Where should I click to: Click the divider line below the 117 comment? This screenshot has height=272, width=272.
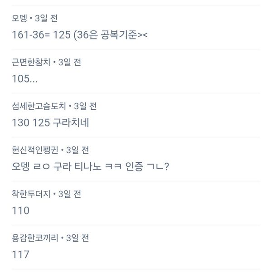136,269
